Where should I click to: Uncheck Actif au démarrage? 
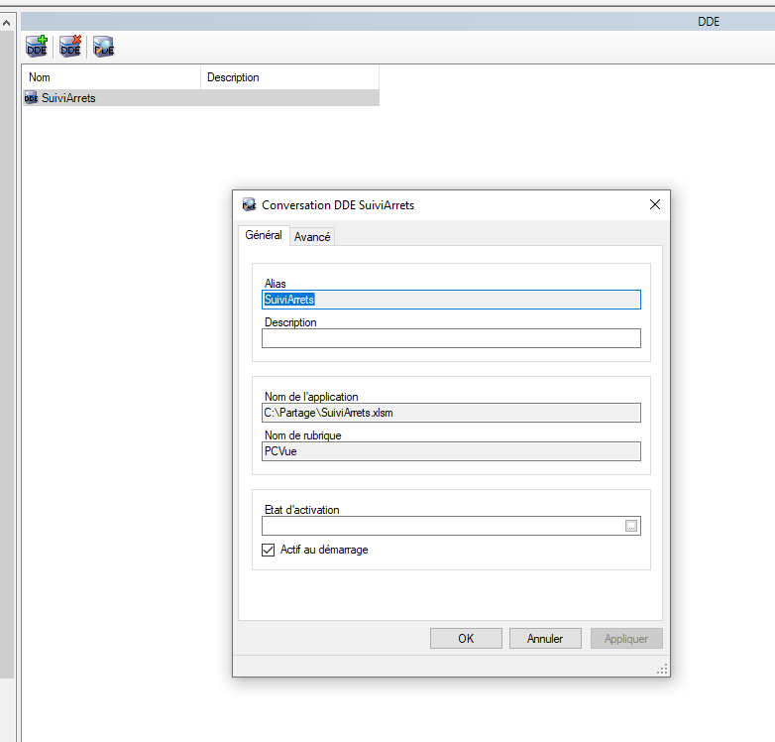coord(268,551)
